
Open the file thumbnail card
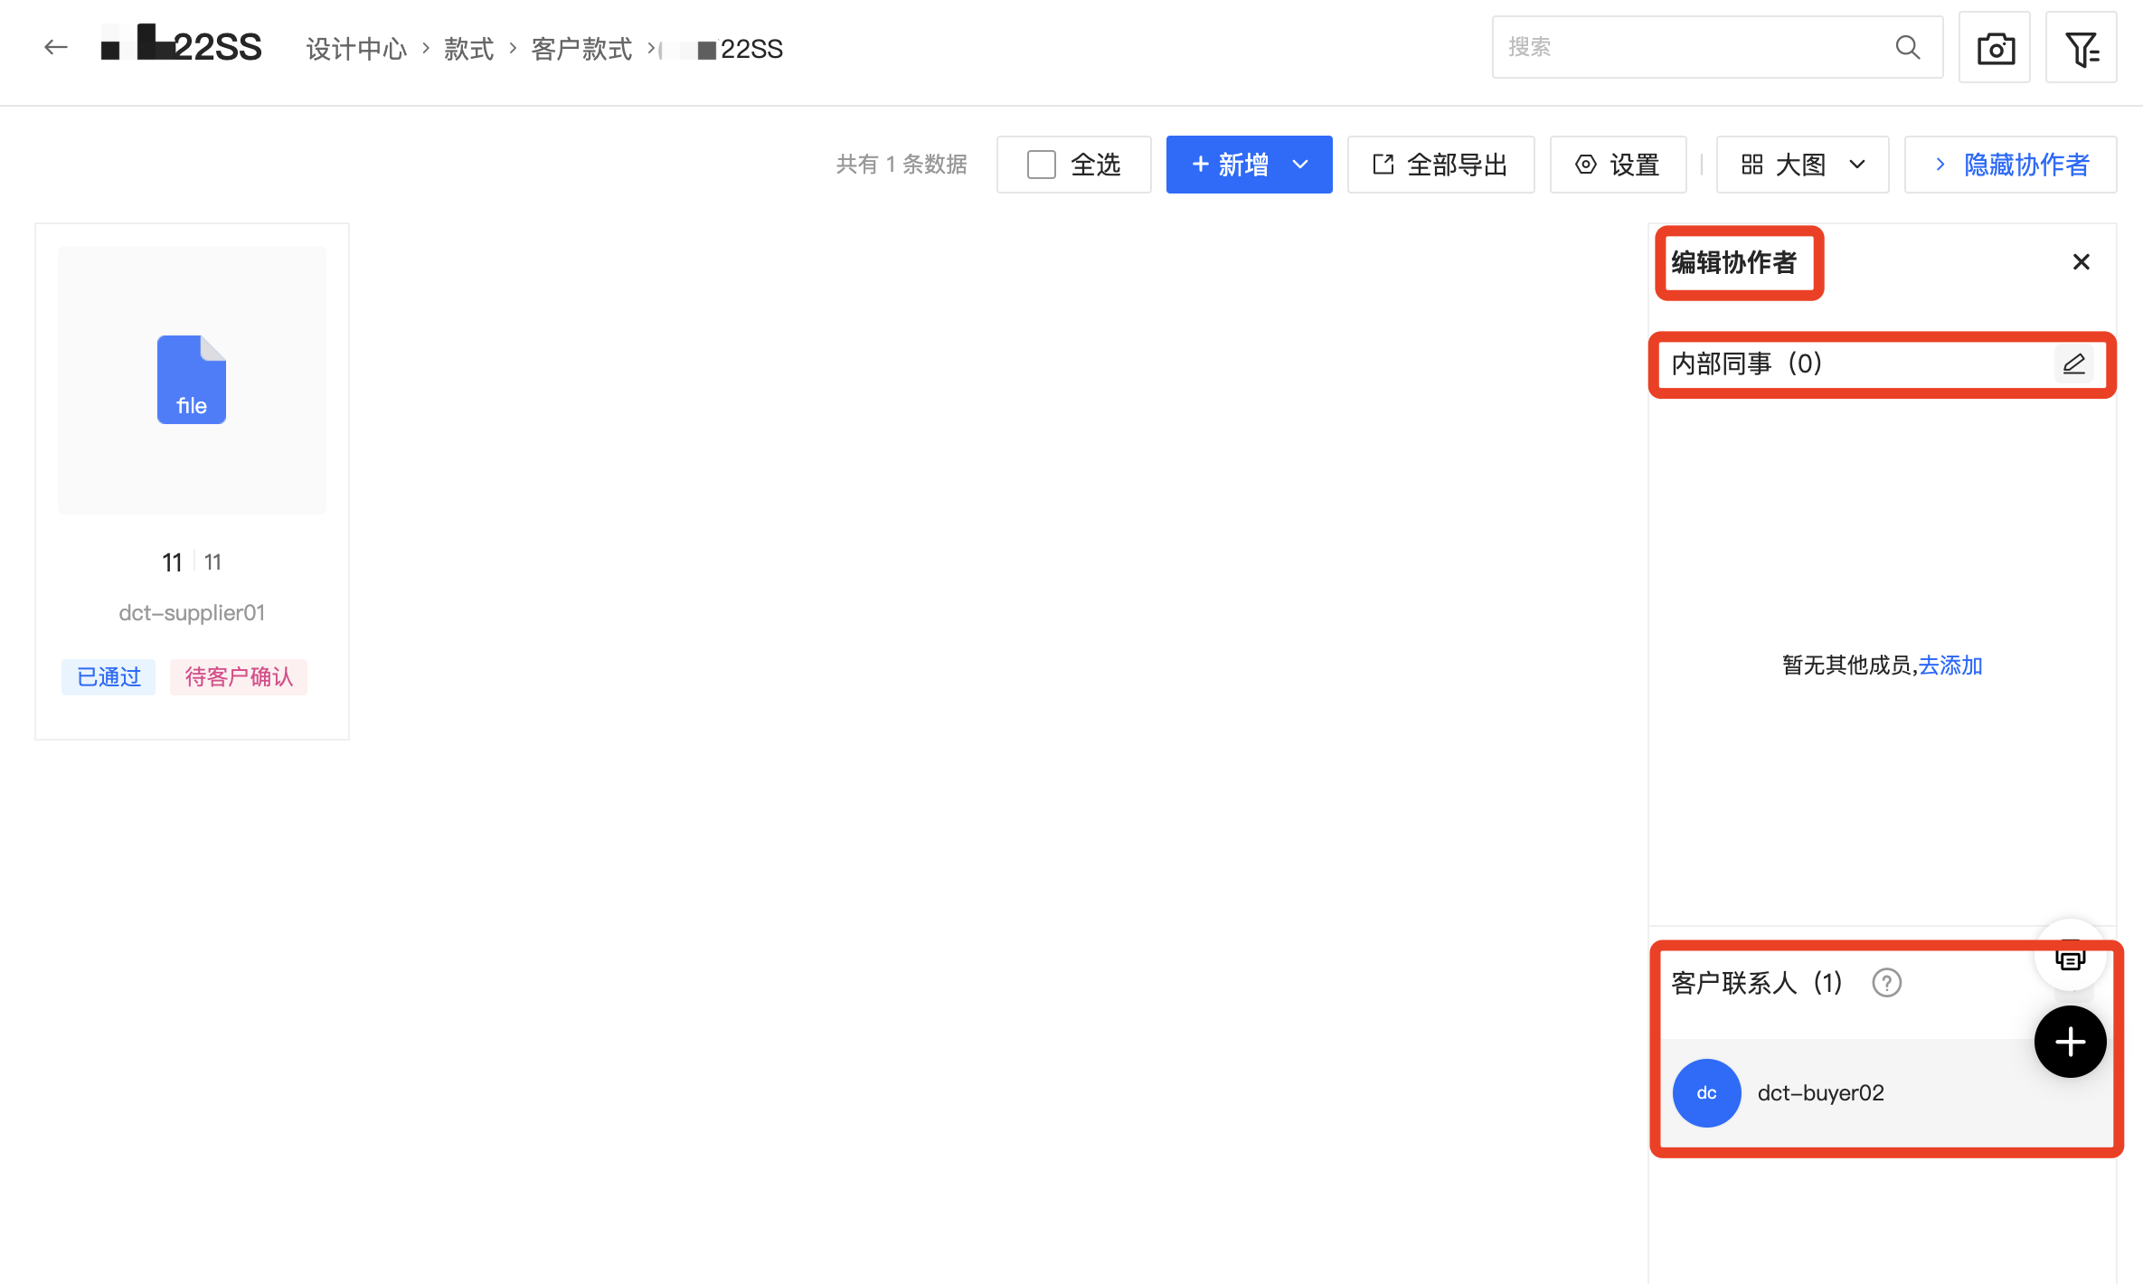192,380
